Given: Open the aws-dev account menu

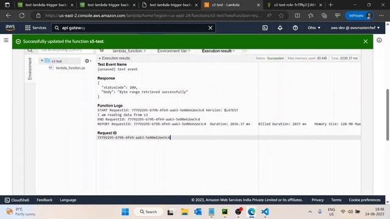Looking at the screenshot, I should [x=355, y=28].
